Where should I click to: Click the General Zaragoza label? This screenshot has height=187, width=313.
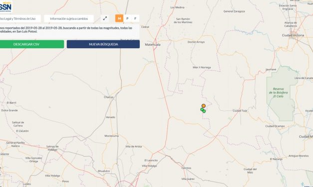point(234,11)
